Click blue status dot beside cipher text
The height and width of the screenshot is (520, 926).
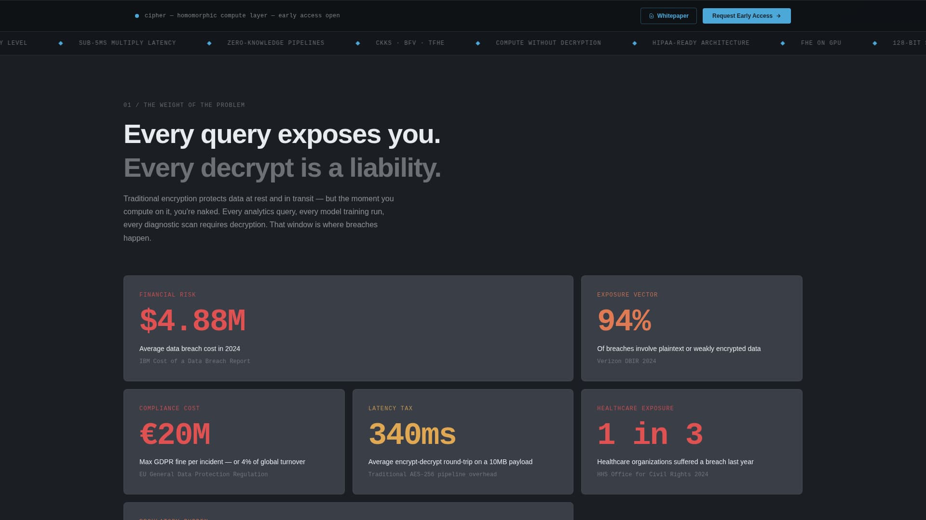click(x=137, y=16)
